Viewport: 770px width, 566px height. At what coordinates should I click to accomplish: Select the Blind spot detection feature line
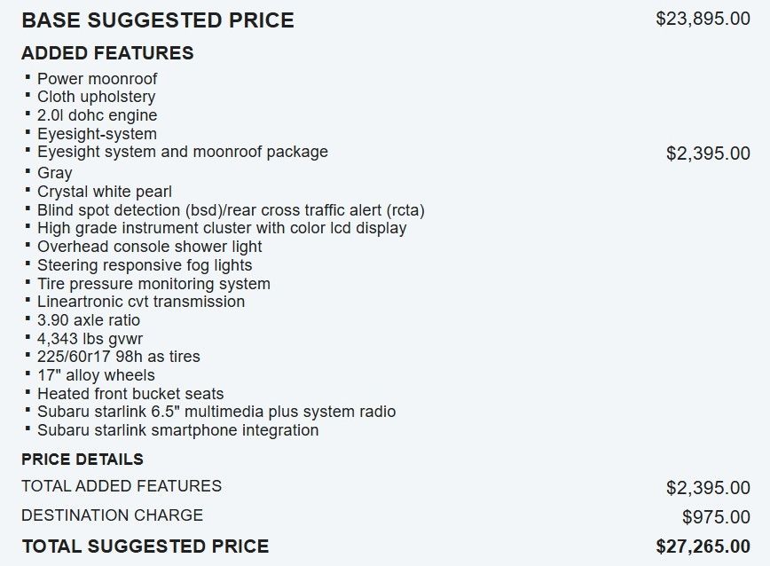pyautogui.click(x=231, y=210)
